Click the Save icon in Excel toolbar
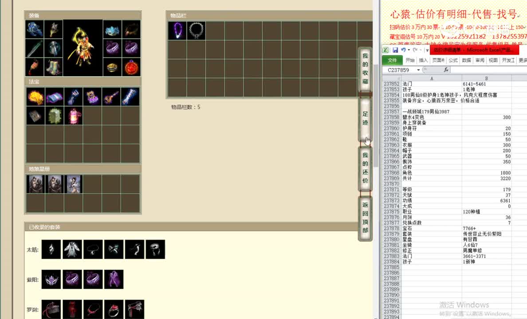This screenshot has height=319, width=527. [395, 50]
